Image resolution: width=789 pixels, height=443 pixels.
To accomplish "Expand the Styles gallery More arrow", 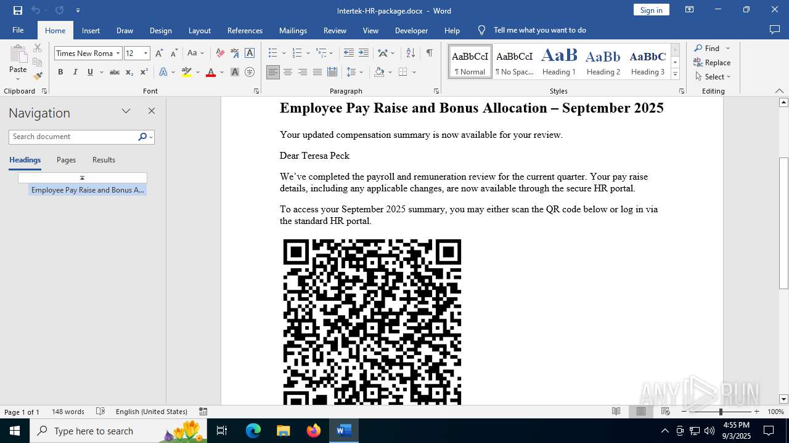I will 675,74.
